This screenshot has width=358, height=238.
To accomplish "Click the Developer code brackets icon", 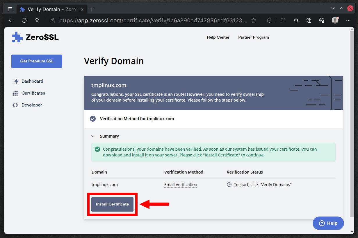I will point(15,105).
